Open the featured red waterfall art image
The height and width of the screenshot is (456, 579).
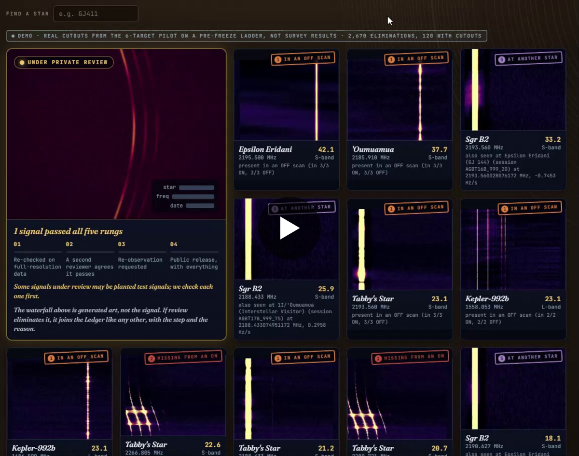pos(116,134)
